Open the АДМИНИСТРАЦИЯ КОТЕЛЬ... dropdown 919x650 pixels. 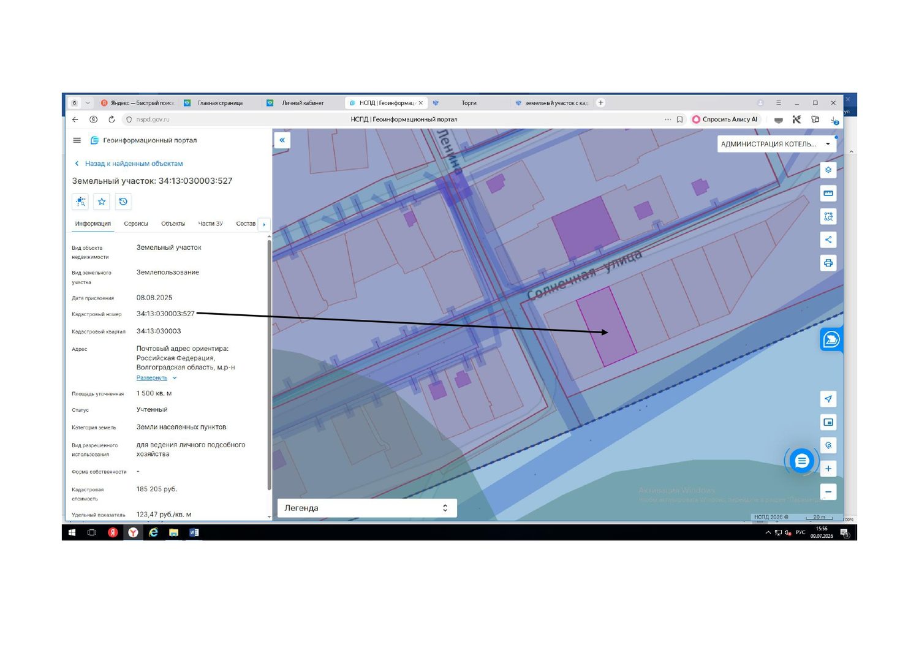776,144
